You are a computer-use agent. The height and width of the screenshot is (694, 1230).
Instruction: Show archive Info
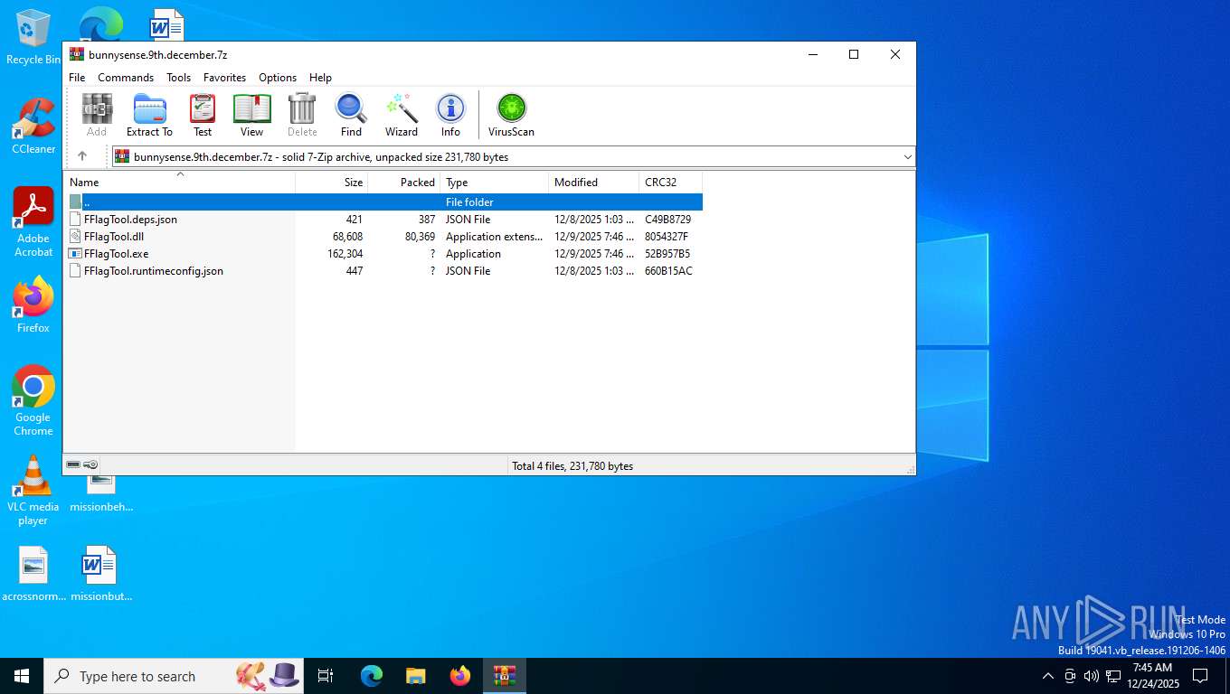(450, 115)
